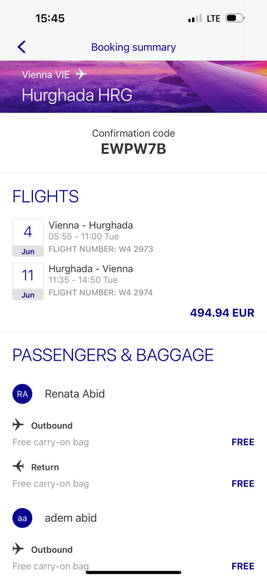Select the 4 Jun date tile
Viewport: 267px width, 579px height.
pos(28,237)
